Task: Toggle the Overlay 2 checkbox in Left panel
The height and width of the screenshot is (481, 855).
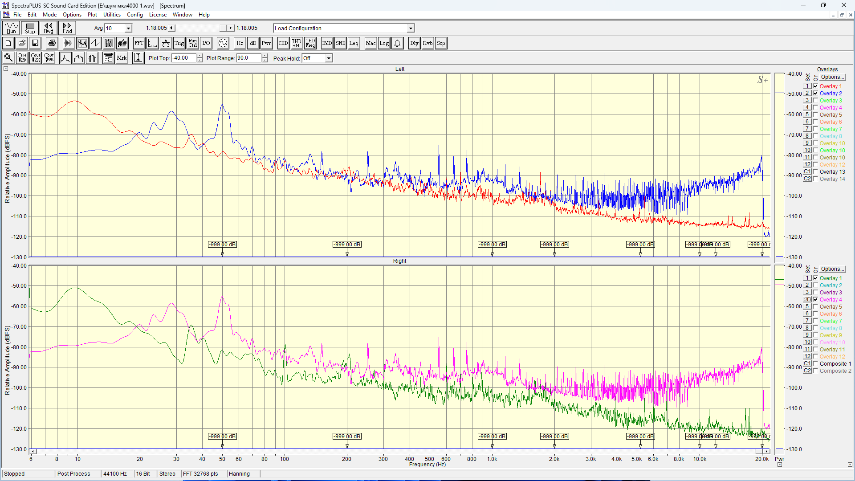Action: [815, 94]
